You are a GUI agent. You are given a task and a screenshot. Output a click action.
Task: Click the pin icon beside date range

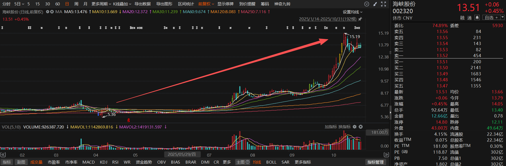click(360, 19)
